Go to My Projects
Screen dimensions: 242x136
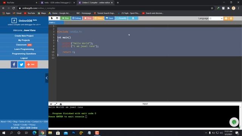(24, 40)
